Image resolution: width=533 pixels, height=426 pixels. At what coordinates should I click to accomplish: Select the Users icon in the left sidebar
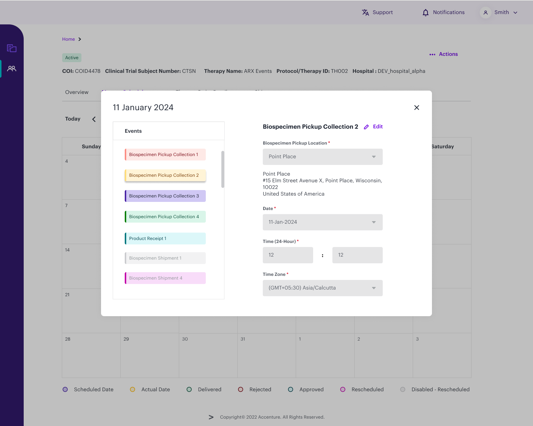pyautogui.click(x=11, y=68)
